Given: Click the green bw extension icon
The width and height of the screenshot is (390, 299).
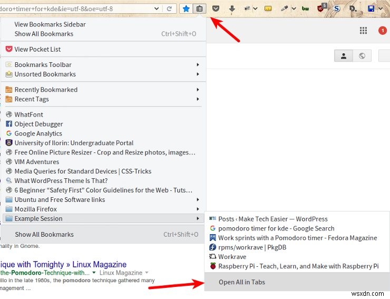Looking at the screenshot, I should (305, 9).
